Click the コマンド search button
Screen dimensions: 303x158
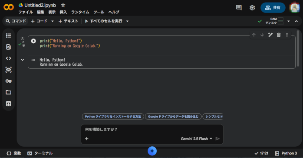click(16, 21)
